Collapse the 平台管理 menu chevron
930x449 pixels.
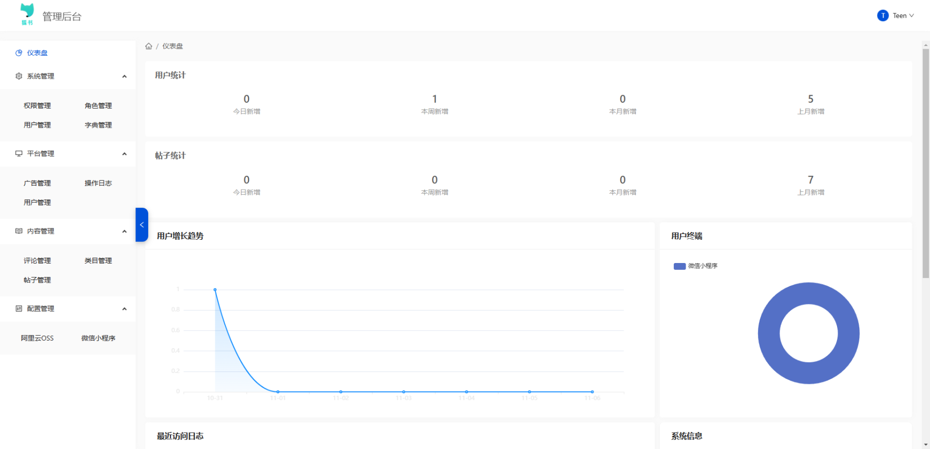click(x=124, y=154)
